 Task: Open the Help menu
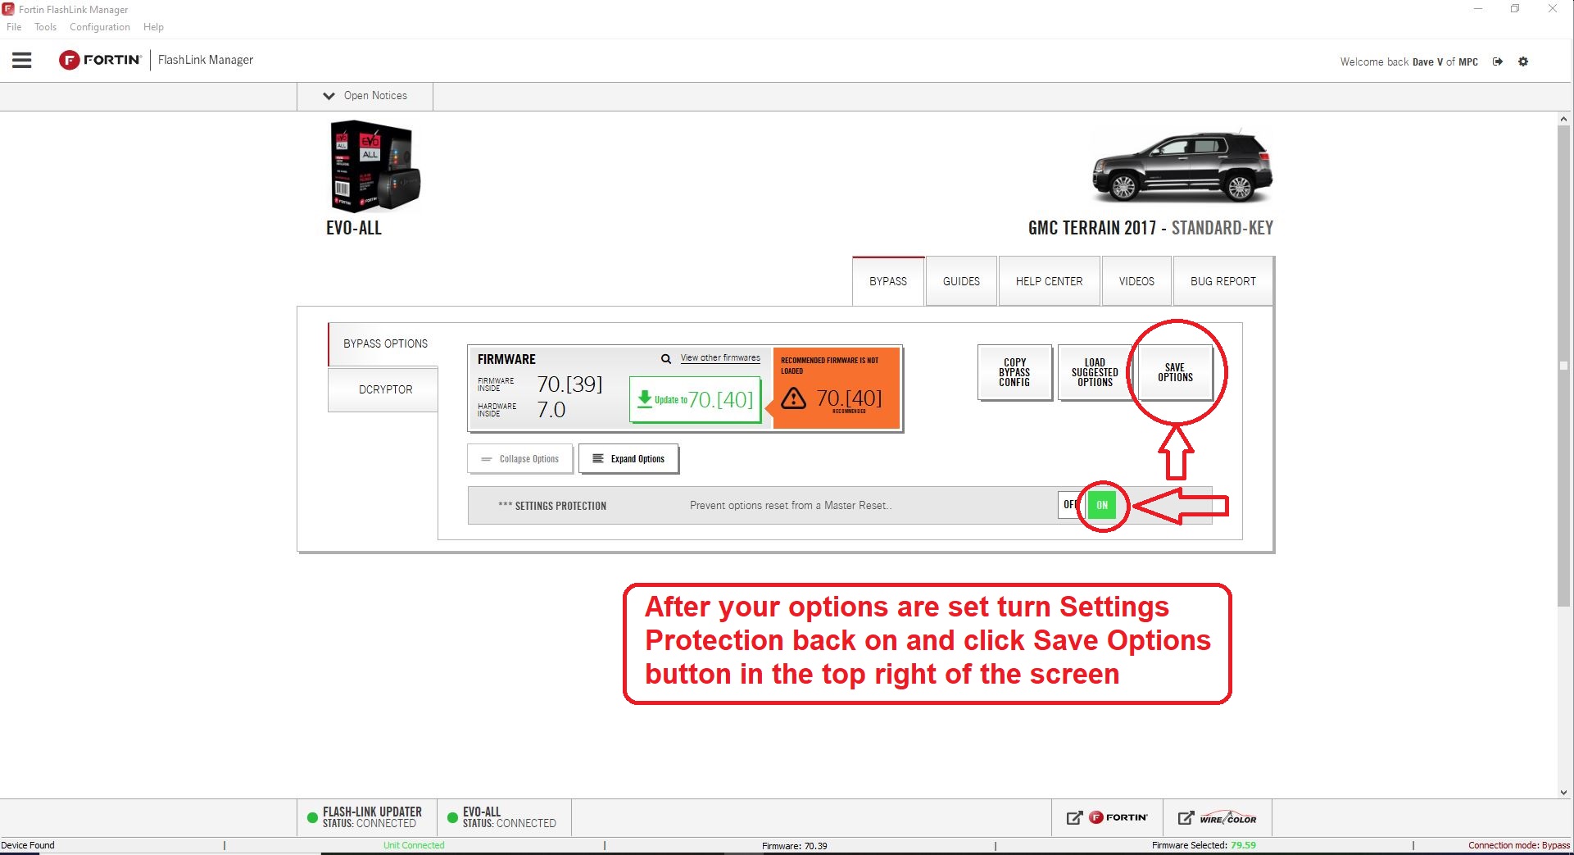pos(153,27)
